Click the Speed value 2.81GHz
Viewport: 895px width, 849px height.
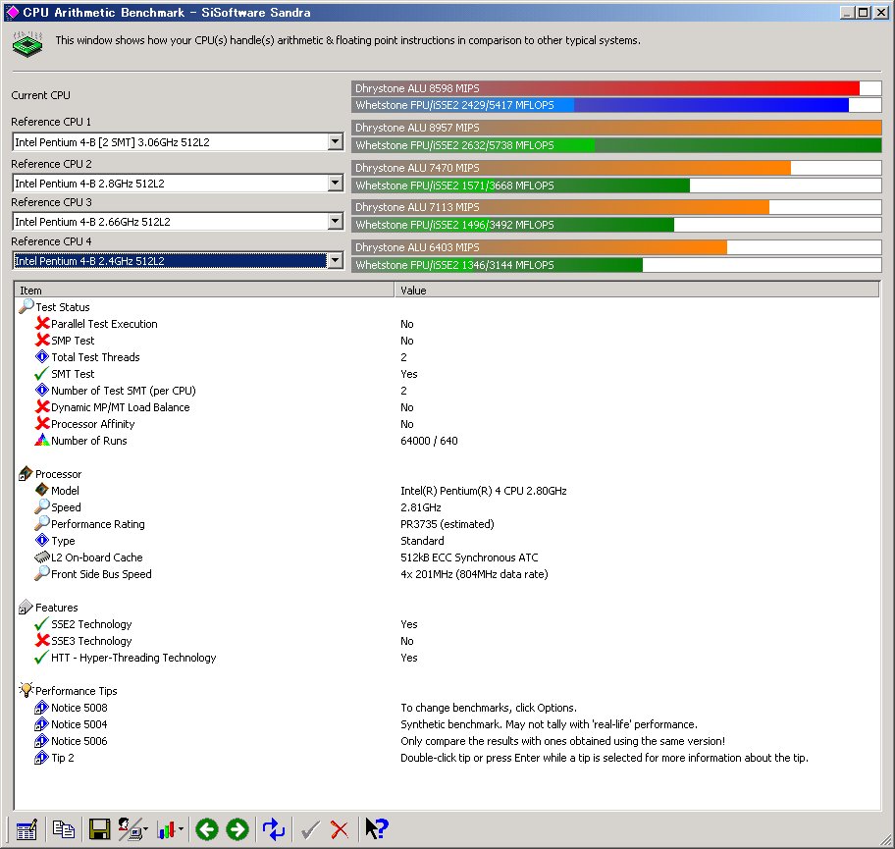click(421, 507)
